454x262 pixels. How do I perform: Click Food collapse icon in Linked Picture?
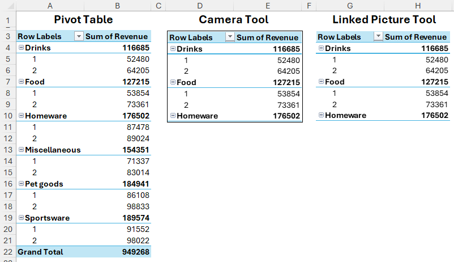(321, 82)
